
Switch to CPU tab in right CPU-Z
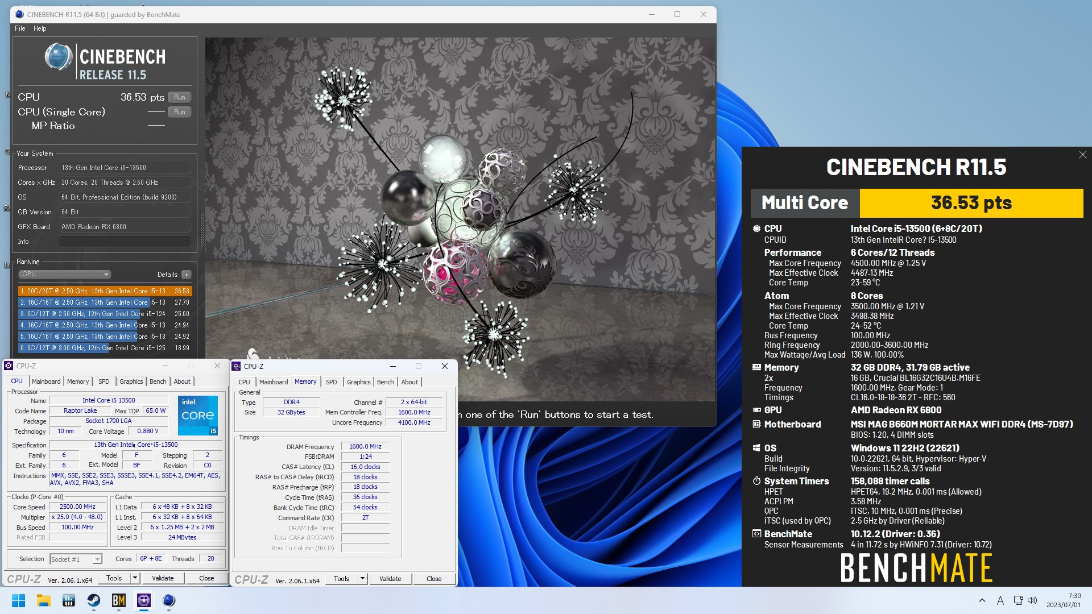244,382
